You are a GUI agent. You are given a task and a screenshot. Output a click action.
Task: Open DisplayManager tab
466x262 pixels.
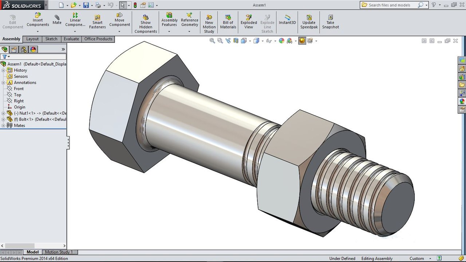click(x=33, y=49)
